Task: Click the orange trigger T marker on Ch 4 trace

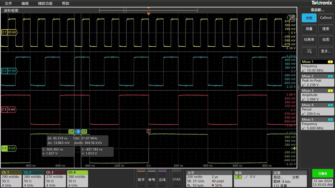Action: 149,131
